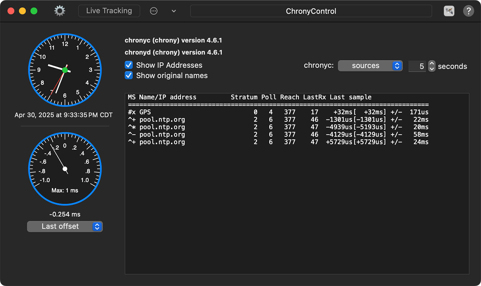
Task: Click the analog clock face
Action: (x=65, y=70)
